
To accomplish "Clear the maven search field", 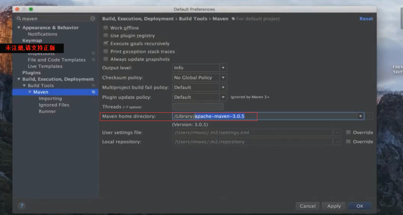I will (93, 19).
